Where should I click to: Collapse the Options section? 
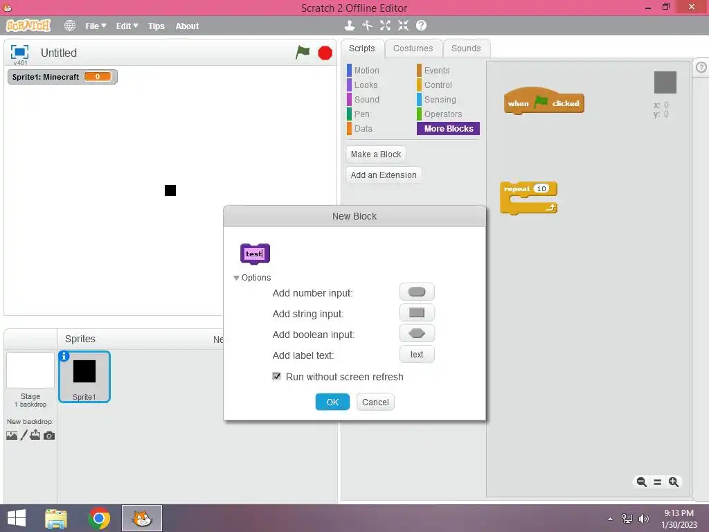point(236,278)
